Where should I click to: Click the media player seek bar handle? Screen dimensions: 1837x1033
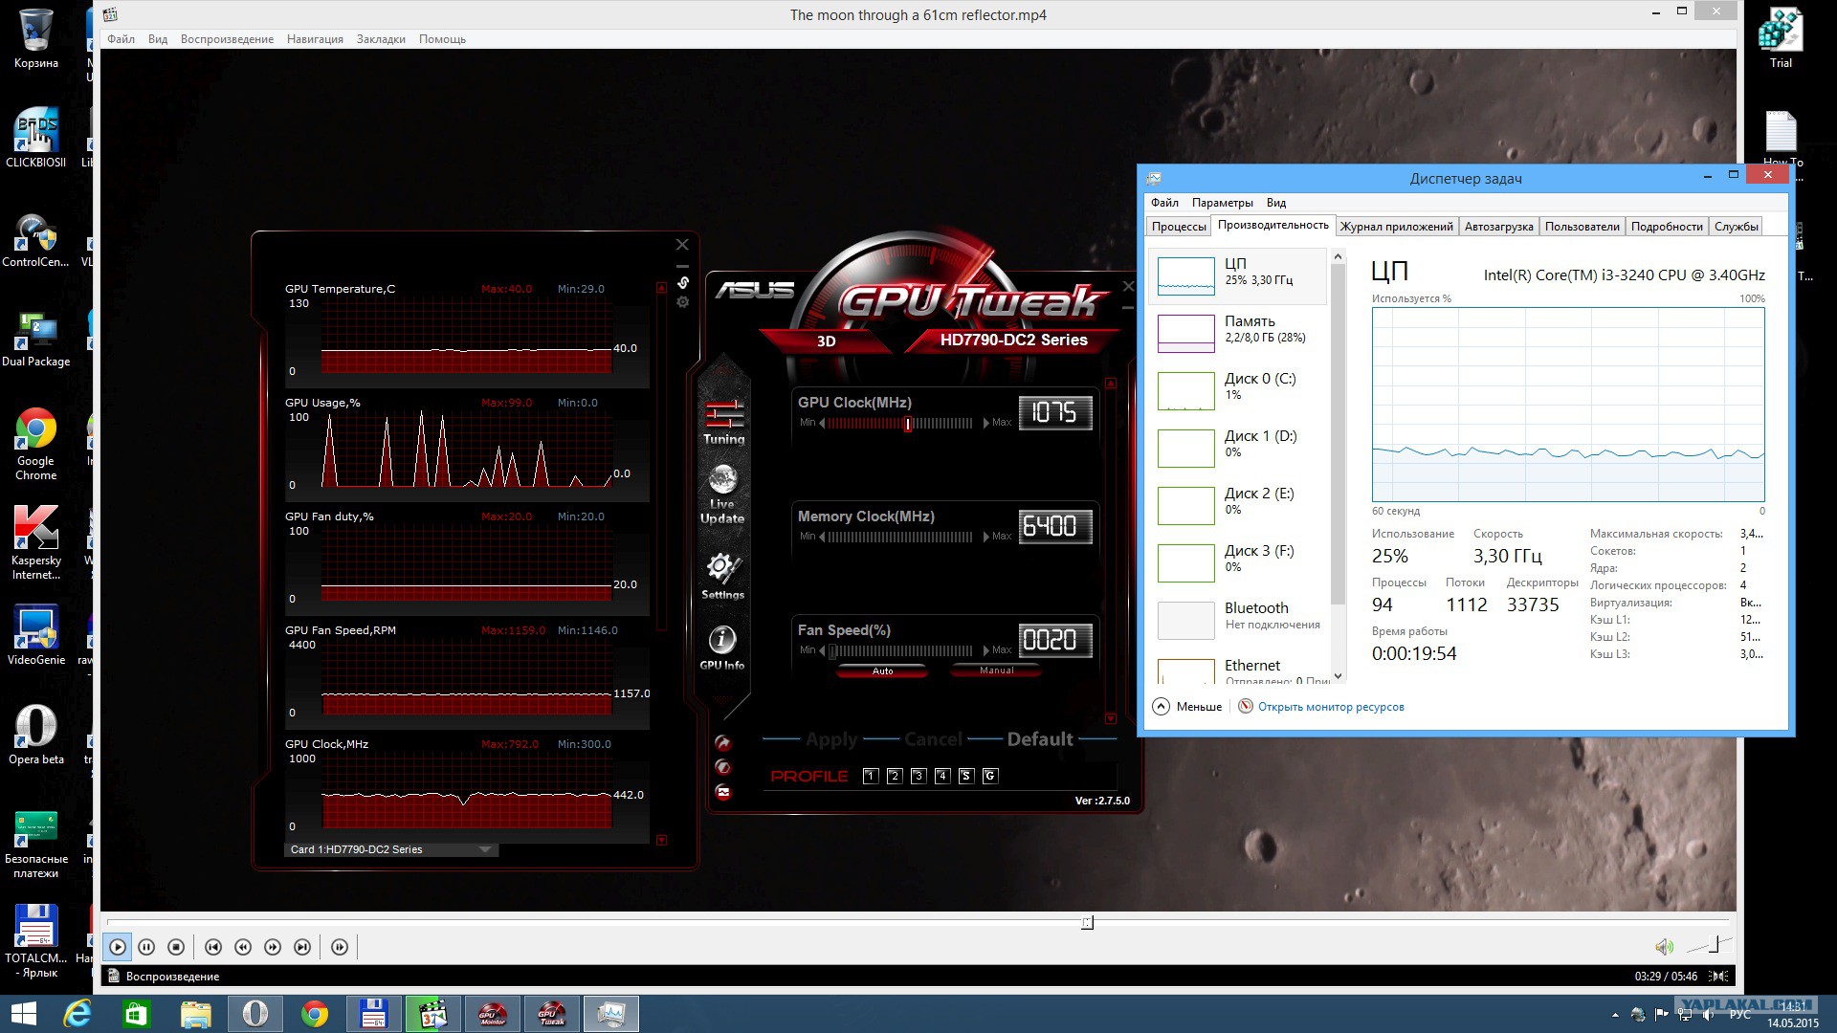tap(1088, 923)
